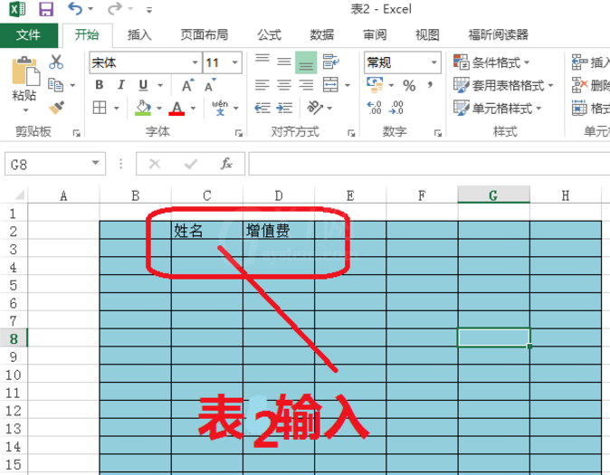Undo the last action
This screenshot has width=610, height=475.
[75, 8]
